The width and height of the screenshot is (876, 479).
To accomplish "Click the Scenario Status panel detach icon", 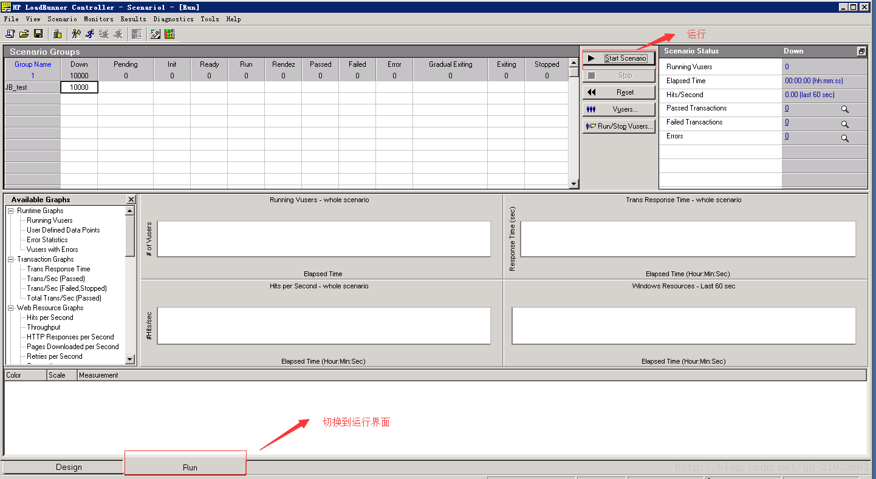I will [861, 52].
